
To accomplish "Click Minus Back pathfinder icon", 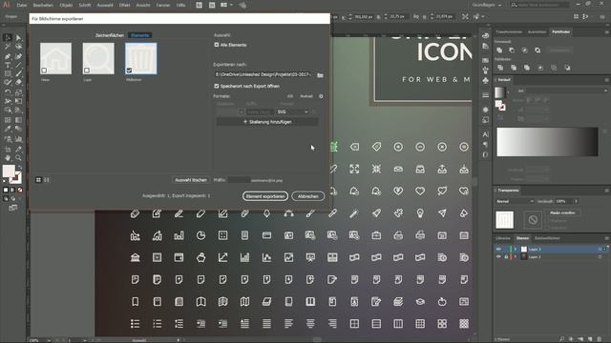I will pyautogui.click(x=567, y=68).
